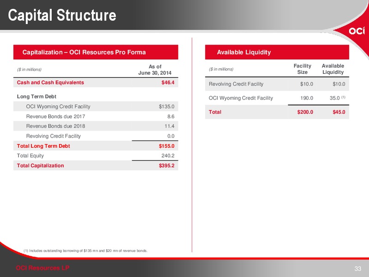
Task: Click the $200.0 total facility size
Action: point(305,112)
